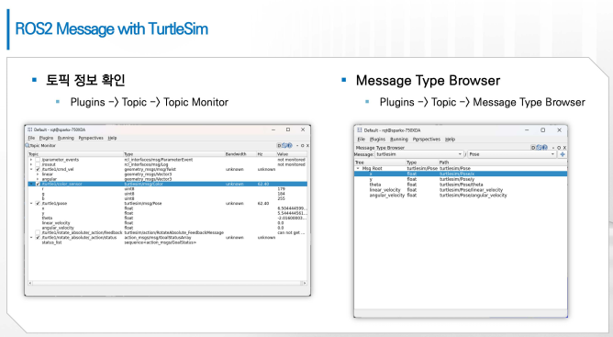Select status_list row in Topic Monitor
This screenshot has height=337, width=613.
168,242
